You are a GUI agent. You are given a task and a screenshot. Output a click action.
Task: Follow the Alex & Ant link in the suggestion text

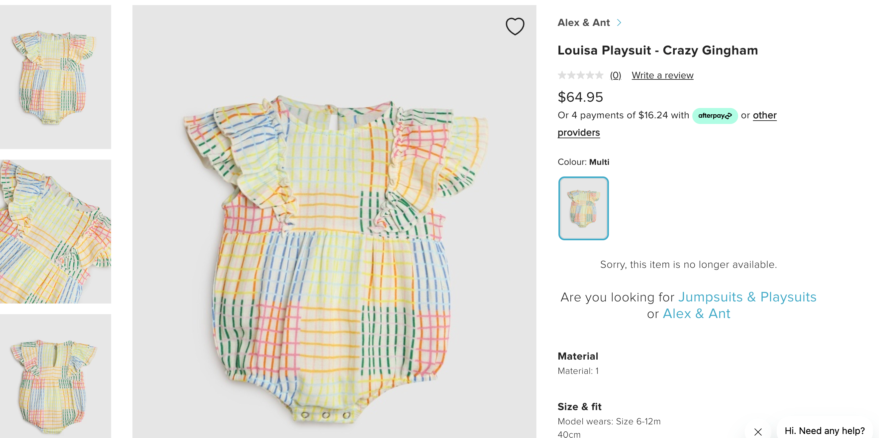tap(696, 314)
